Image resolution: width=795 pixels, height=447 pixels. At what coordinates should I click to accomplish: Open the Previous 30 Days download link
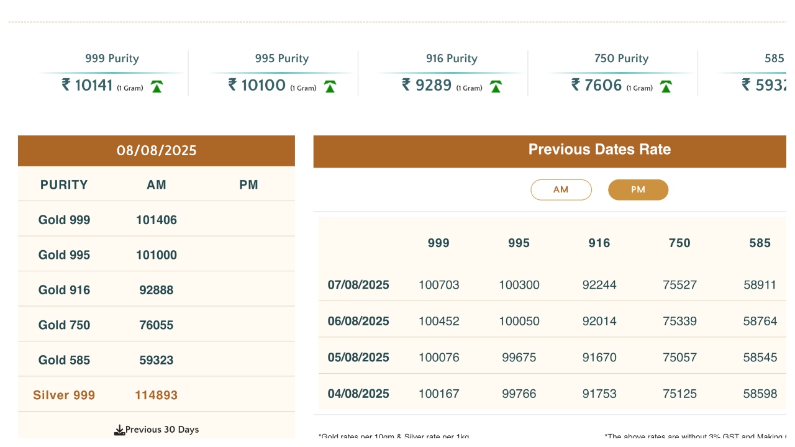click(x=161, y=430)
